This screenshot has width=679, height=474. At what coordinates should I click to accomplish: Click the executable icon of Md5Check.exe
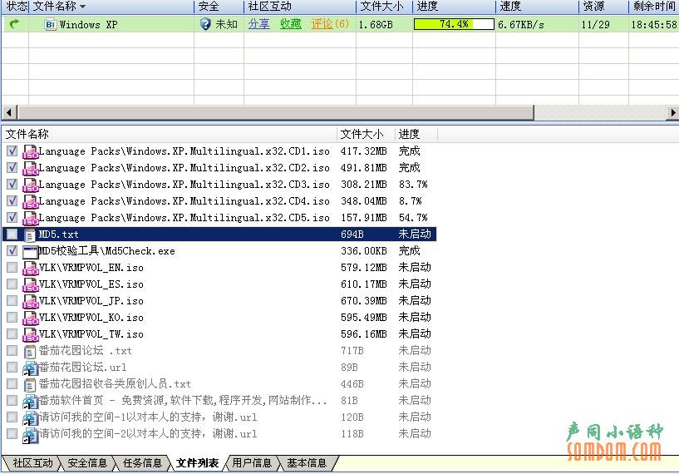(30, 251)
